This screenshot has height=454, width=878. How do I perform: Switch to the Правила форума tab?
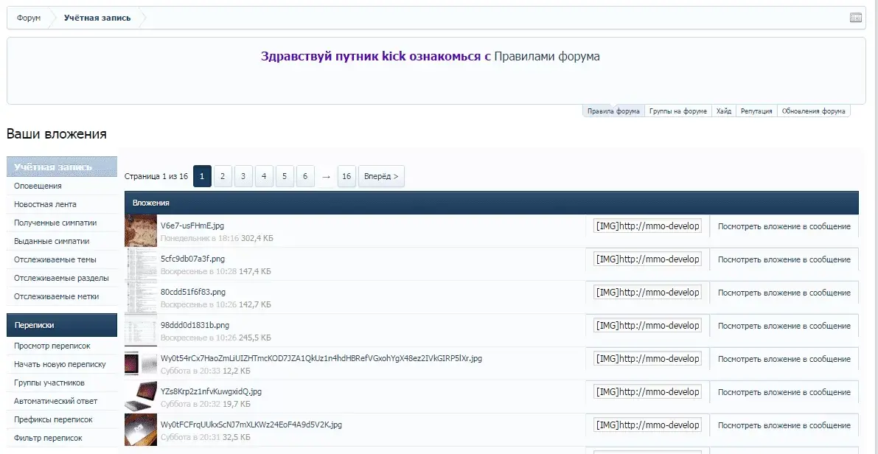613,111
